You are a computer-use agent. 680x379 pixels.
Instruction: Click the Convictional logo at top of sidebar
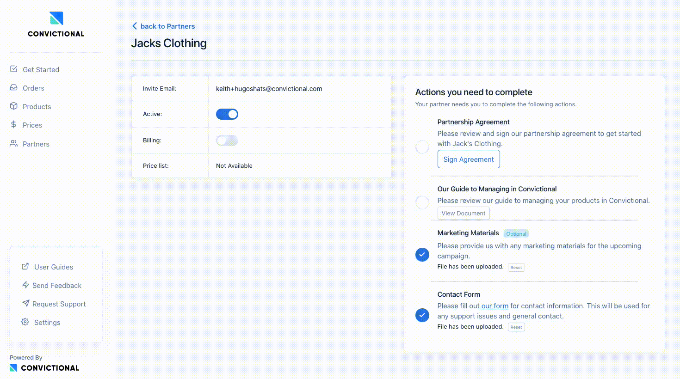click(56, 24)
